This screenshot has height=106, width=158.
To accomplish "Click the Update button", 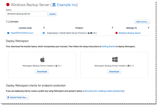I will (52, 14).
